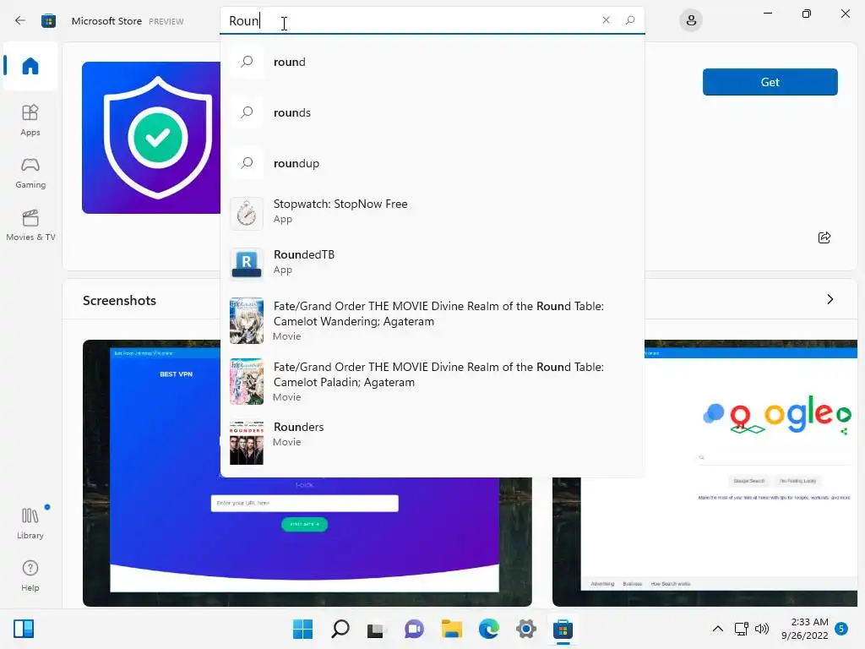865x649 pixels.
Task: Open Task View on taskbar
Action: [377, 629]
